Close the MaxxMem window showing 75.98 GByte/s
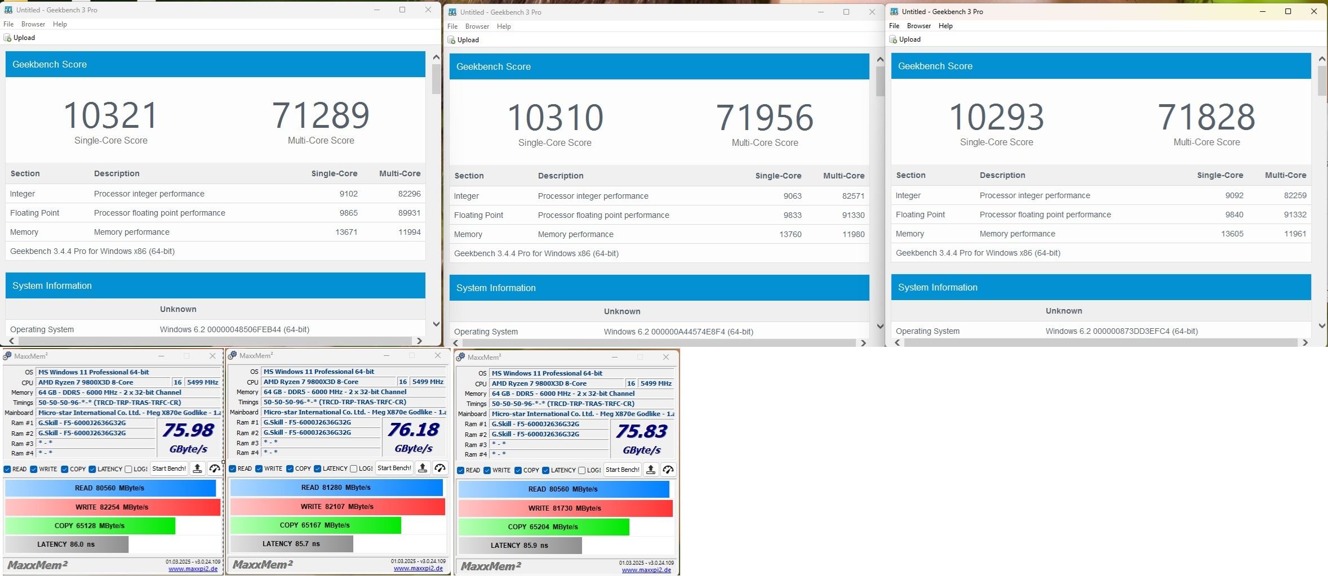The image size is (1328, 576). [x=212, y=356]
